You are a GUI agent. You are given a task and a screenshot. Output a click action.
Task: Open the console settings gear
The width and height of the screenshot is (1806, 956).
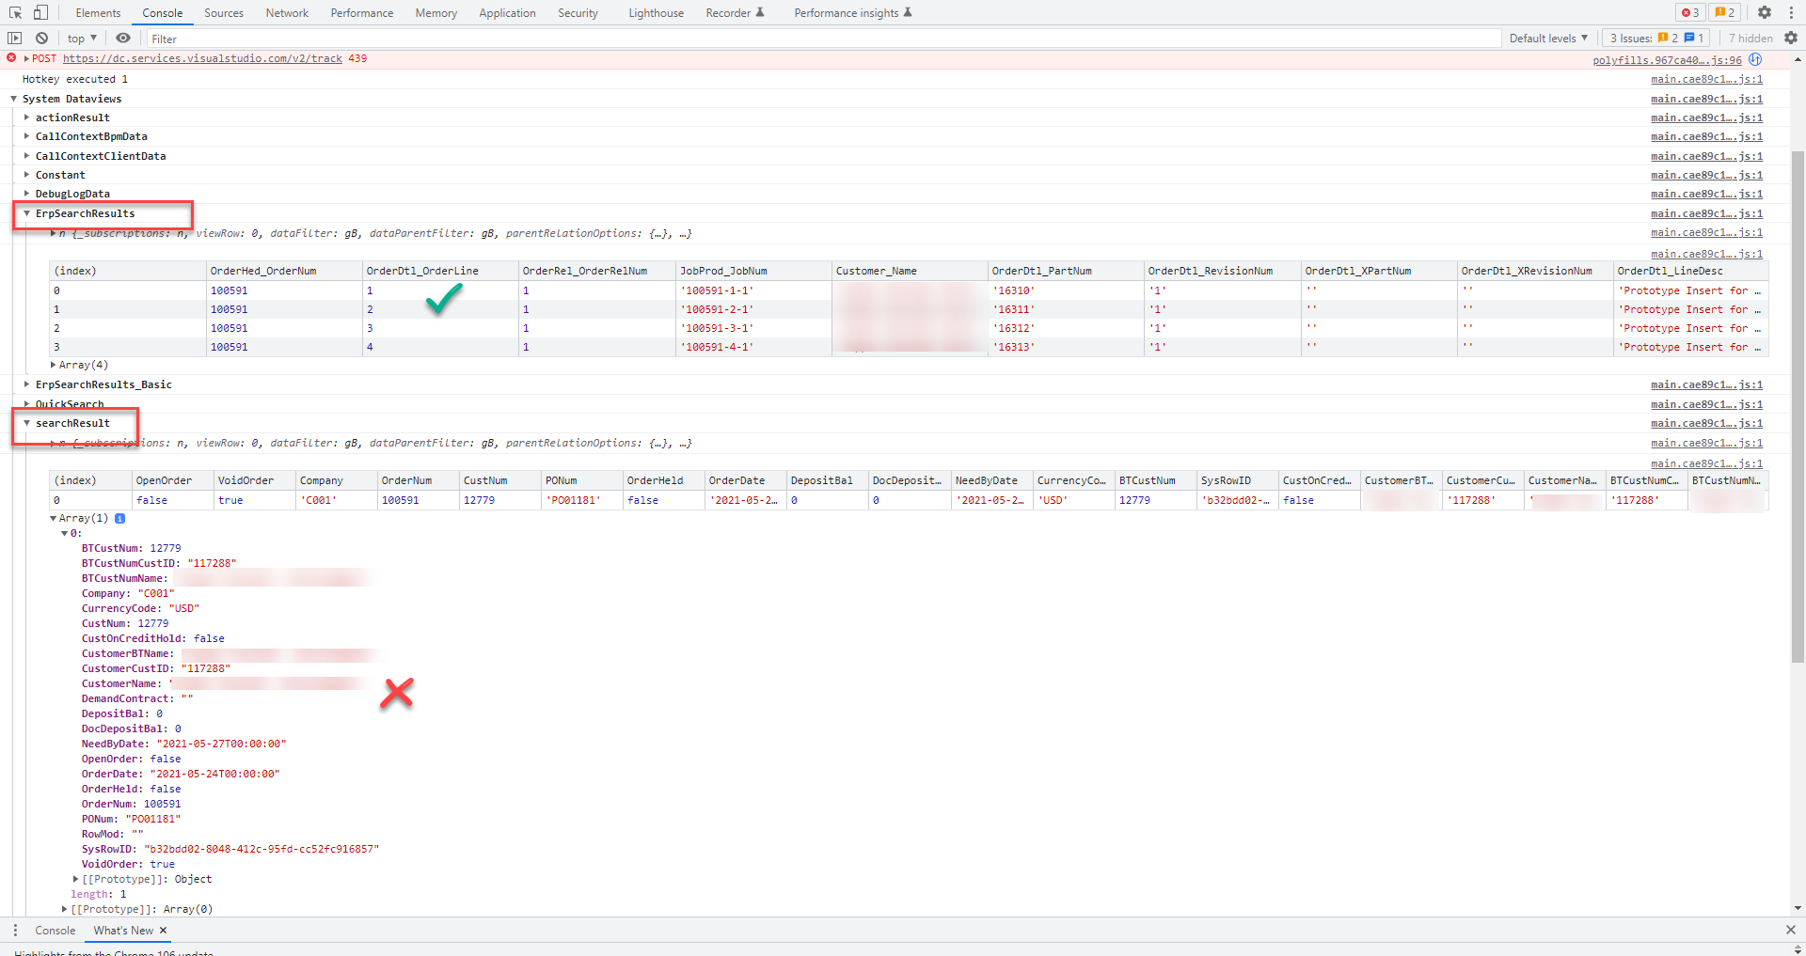[1790, 38]
